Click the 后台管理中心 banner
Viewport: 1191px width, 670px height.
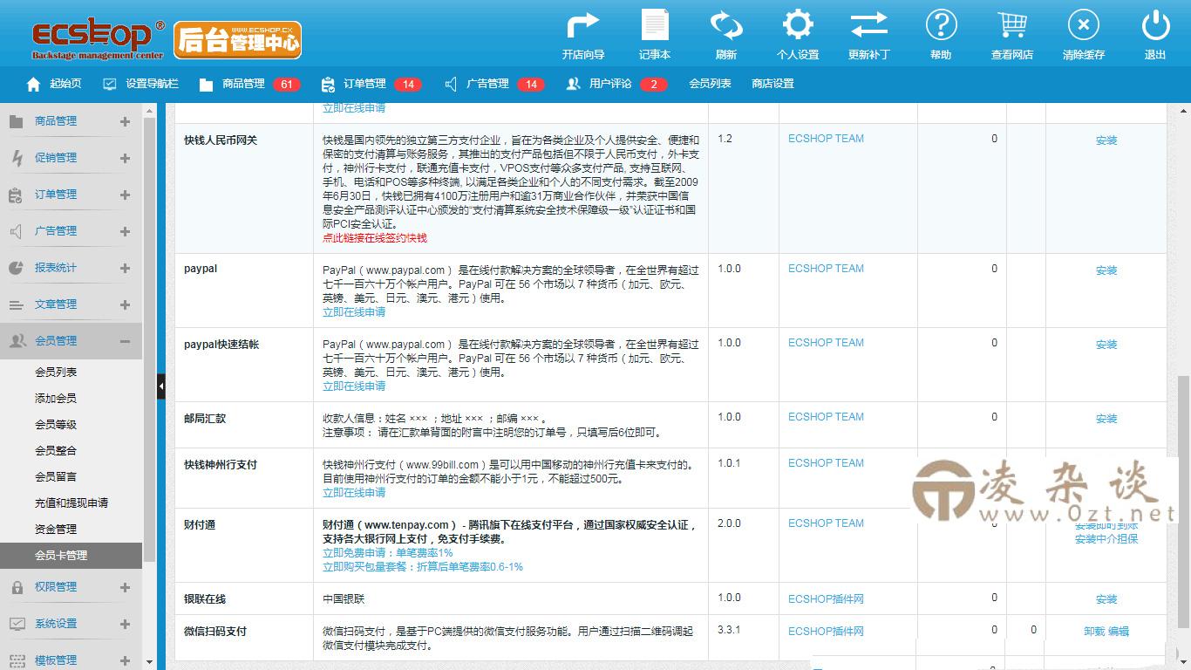pos(238,40)
